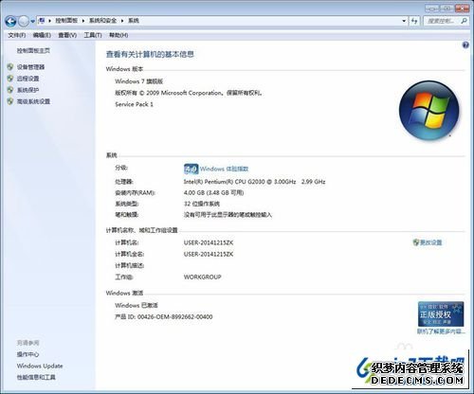Viewport: 474px width, 394px height.
Task: Open the 工具(T) menu
Action: click(x=93, y=35)
